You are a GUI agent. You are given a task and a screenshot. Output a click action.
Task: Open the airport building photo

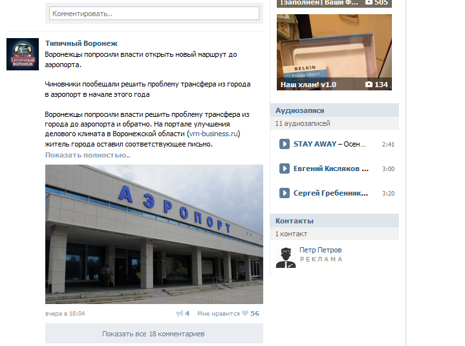click(154, 234)
